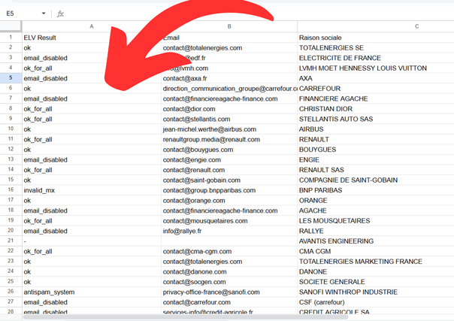
Task: Click the contact@socgen.com cell
Action: [229, 282]
